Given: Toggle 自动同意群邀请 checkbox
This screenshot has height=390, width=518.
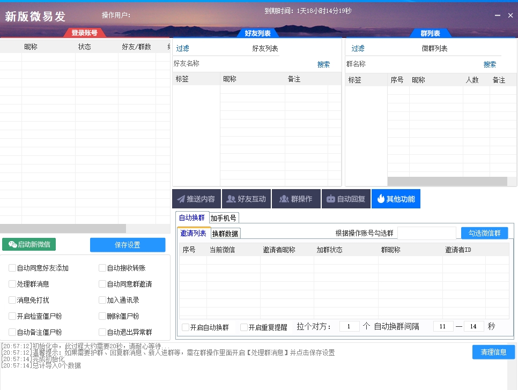Looking at the screenshot, I should (102, 284).
